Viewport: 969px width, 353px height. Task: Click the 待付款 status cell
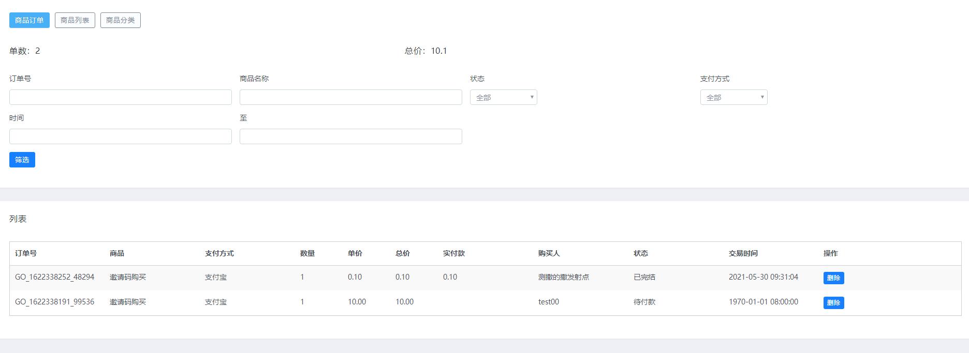click(x=644, y=302)
